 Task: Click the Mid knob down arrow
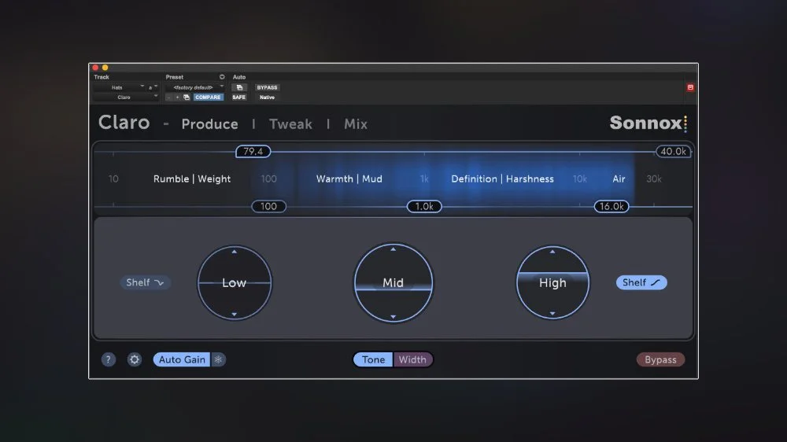coord(393,317)
